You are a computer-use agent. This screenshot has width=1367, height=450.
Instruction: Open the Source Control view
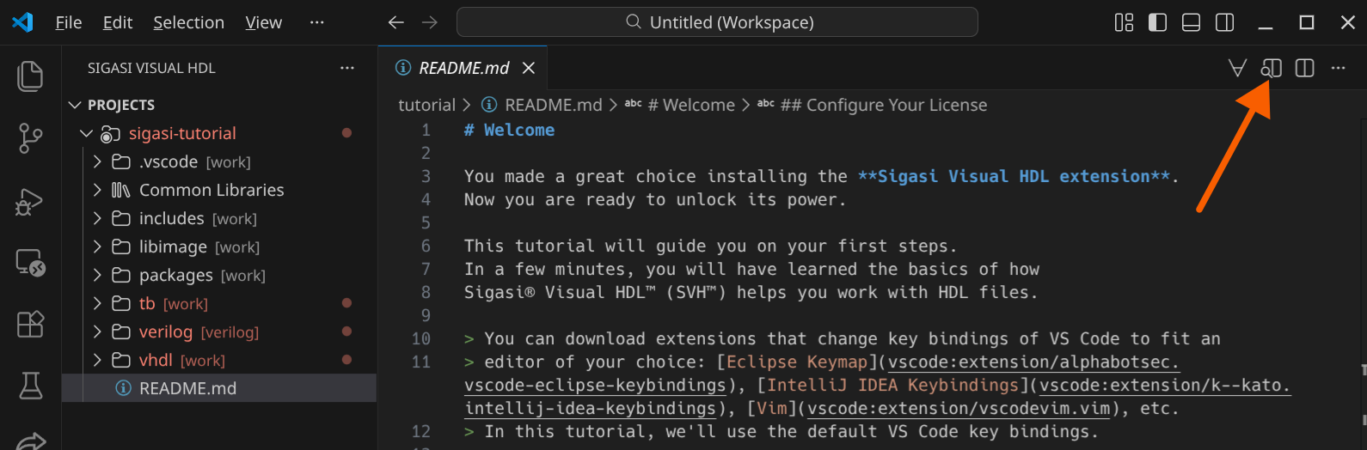click(x=30, y=137)
